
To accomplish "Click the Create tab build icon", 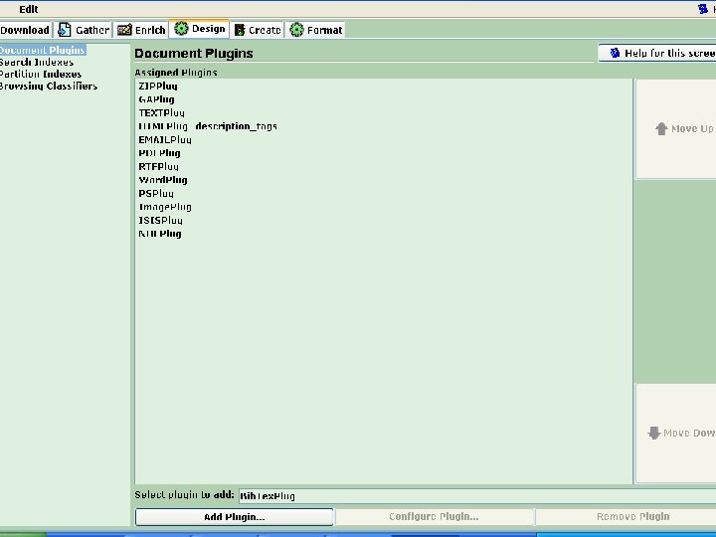I will [240, 30].
